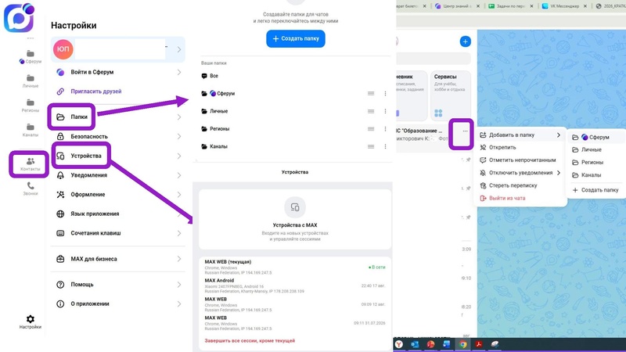
Task: Open the kebab menu for the Личные folder
Action: pyautogui.click(x=385, y=111)
